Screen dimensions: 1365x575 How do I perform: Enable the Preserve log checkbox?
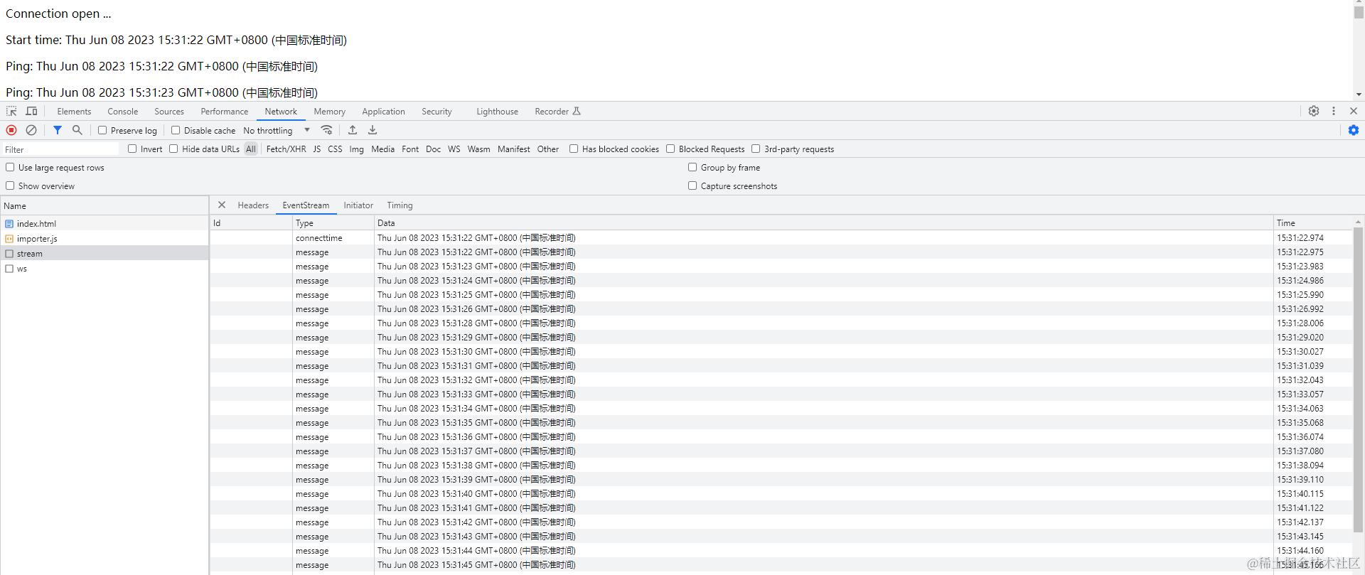click(x=102, y=130)
